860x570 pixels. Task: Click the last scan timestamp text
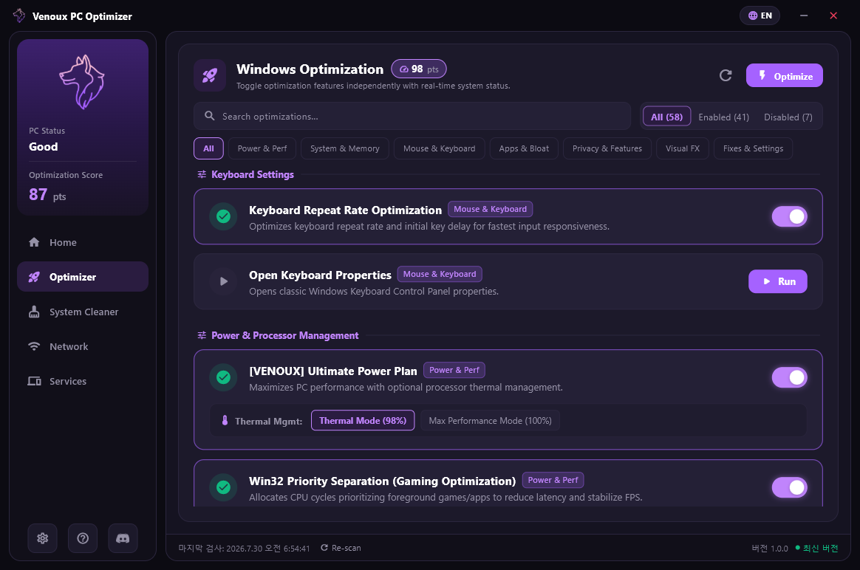244,548
